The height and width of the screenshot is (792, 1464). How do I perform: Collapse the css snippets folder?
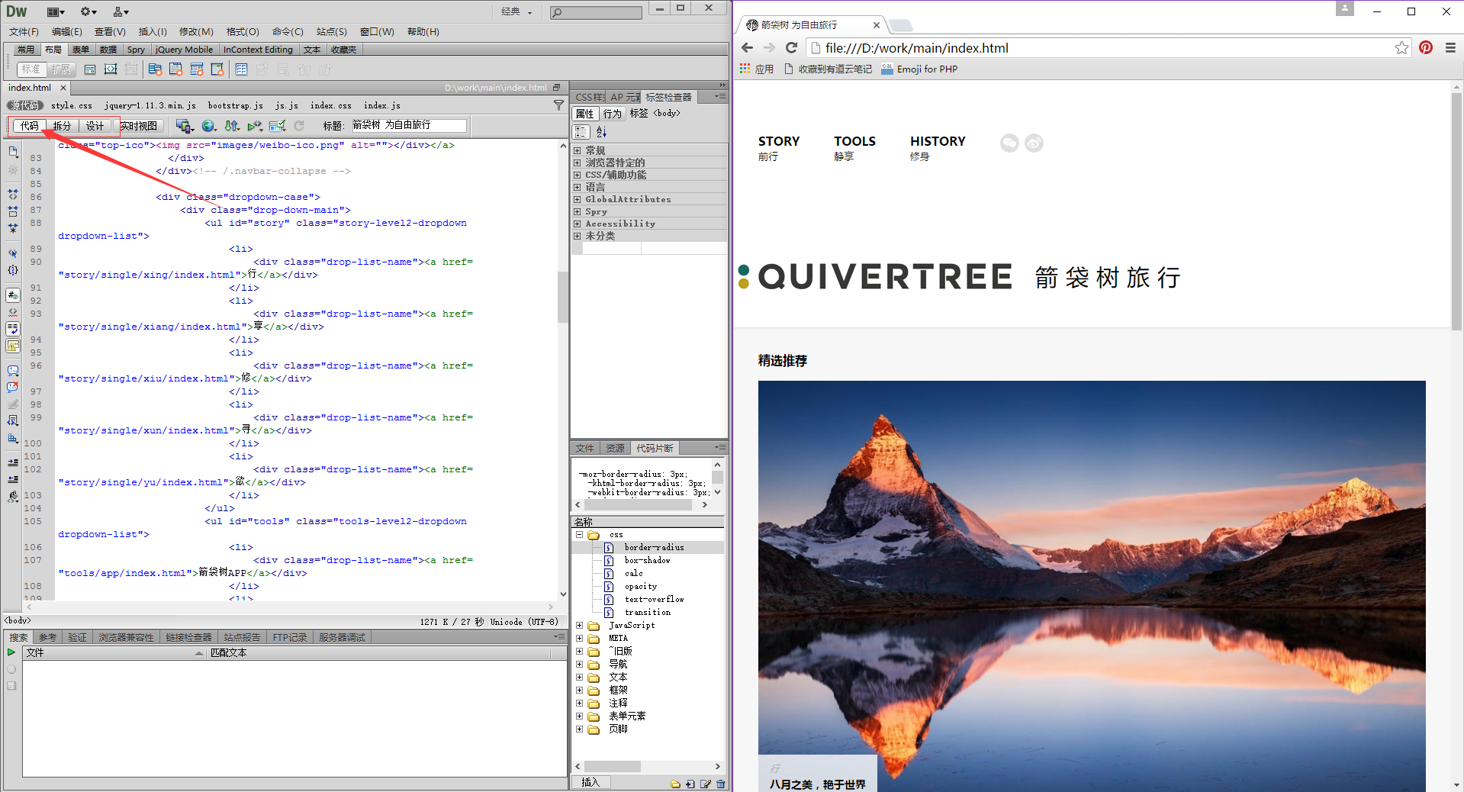[x=579, y=535]
